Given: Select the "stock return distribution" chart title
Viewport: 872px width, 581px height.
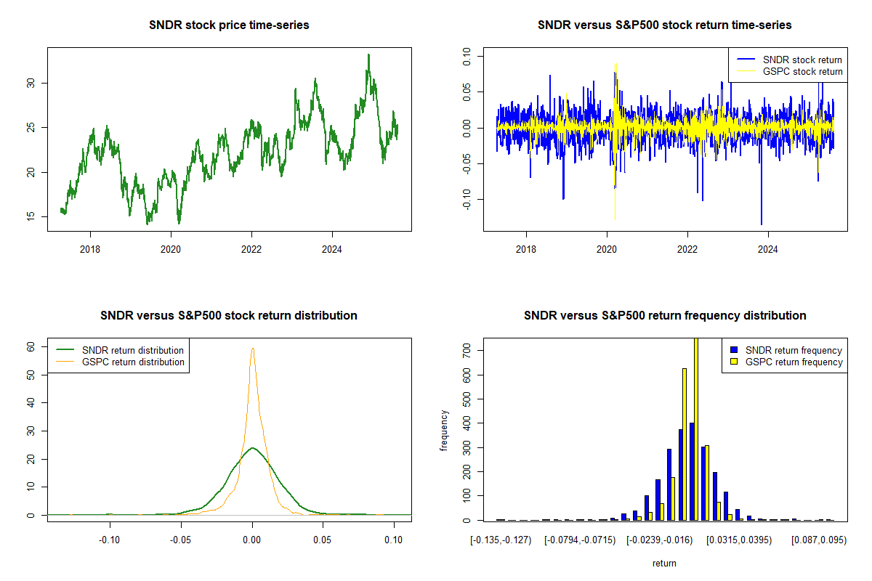Looking at the screenshot, I should pos(229,316).
